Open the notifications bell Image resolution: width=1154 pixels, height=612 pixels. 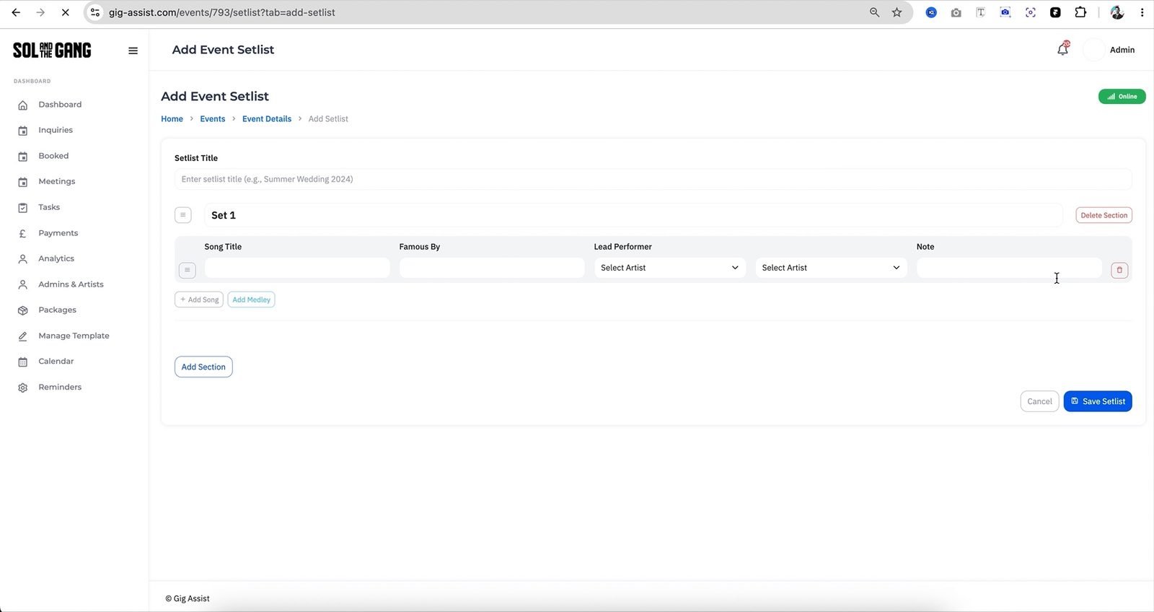[x=1062, y=49]
